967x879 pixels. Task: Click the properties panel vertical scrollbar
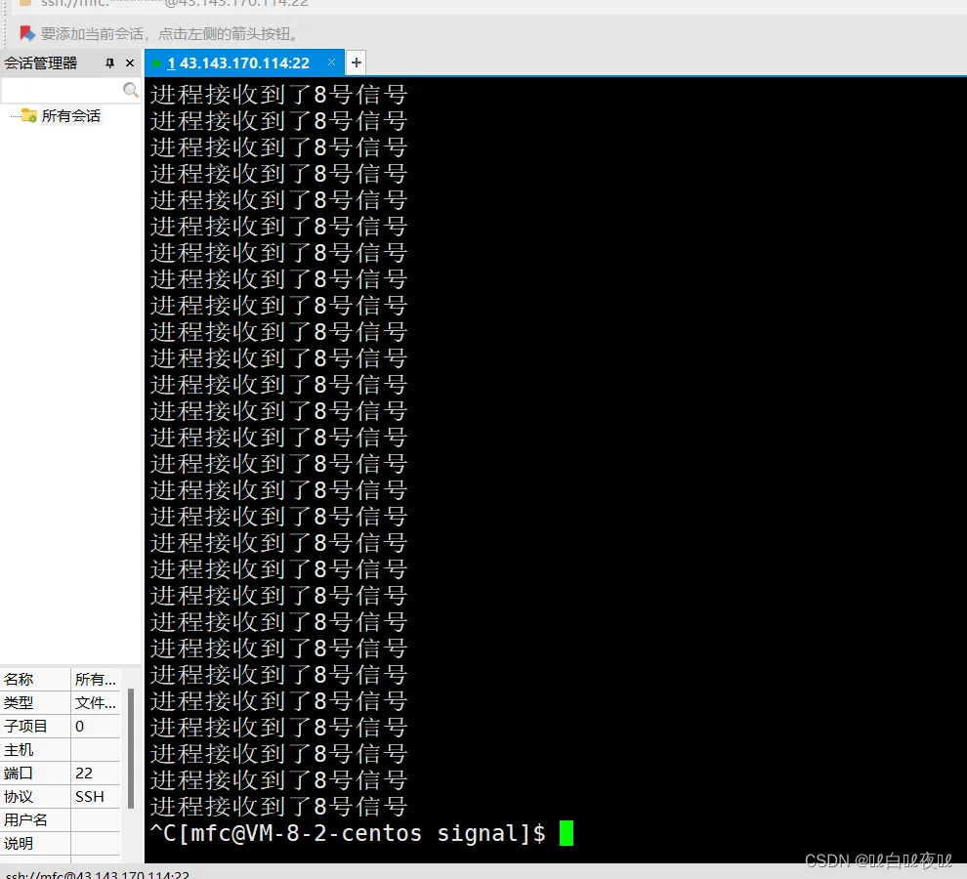coord(131,748)
